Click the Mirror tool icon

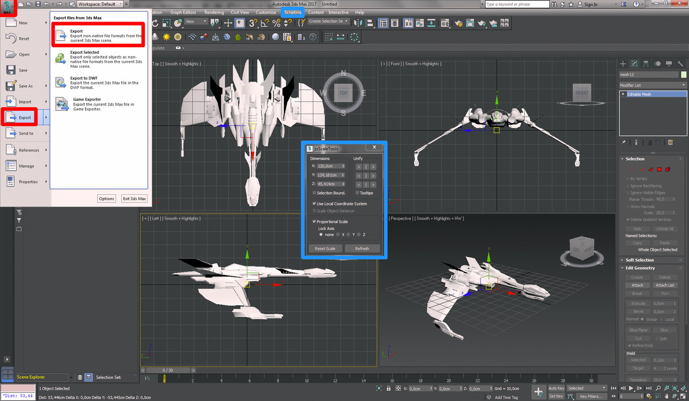(x=358, y=23)
